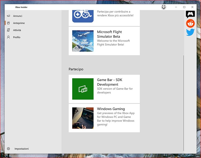Click the Windows Gaming laptop photo
The image size is (201, 158).
pyautogui.click(x=83, y=118)
